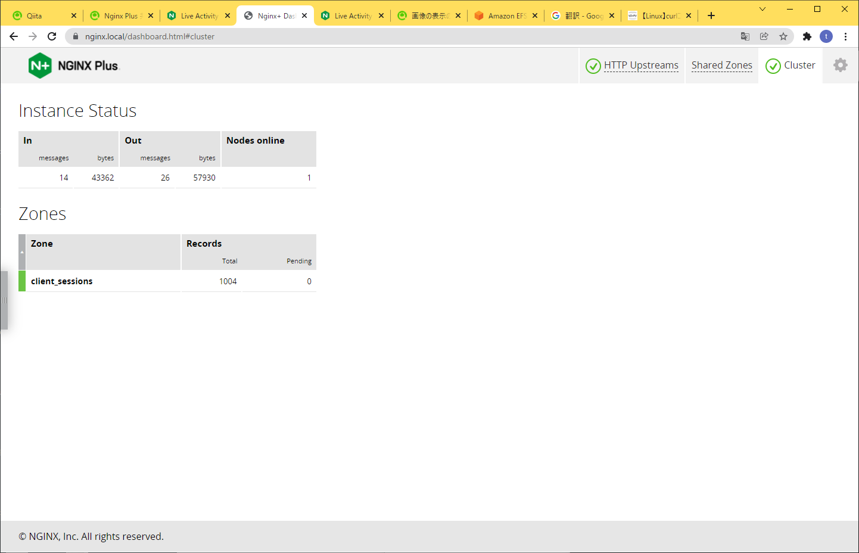Open the Chrome three-dot menu
Image resolution: width=859 pixels, height=553 pixels.
click(845, 36)
